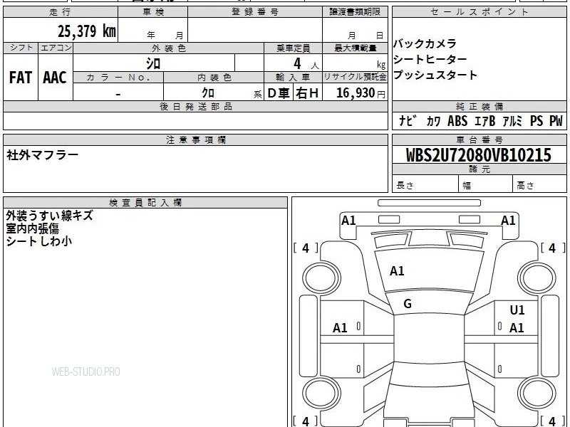Select the A1 mark at front-left bumper corner

click(x=348, y=221)
